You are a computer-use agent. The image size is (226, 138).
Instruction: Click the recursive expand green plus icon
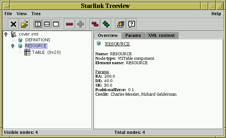pyautogui.click(x=106, y=24)
